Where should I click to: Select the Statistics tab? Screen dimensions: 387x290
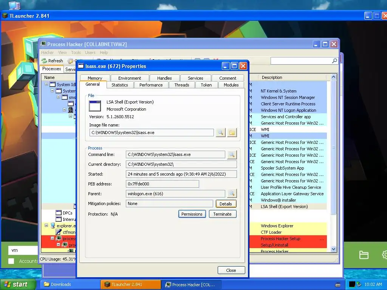point(120,85)
